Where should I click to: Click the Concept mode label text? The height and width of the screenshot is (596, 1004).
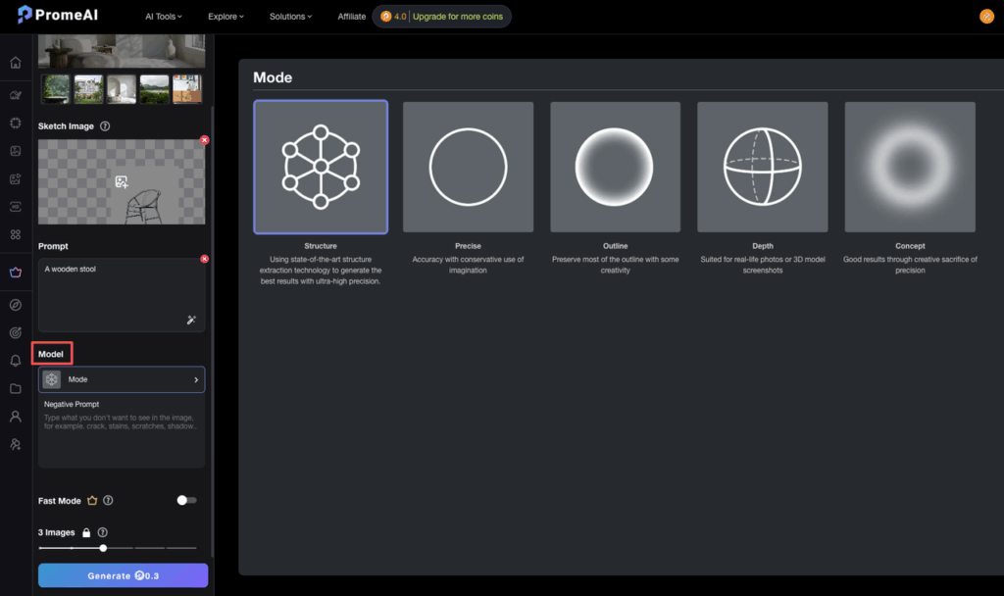(910, 246)
